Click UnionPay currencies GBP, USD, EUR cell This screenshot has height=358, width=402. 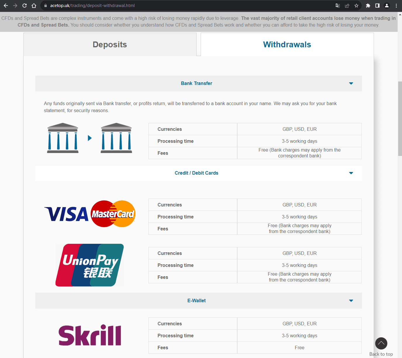[x=299, y=253]
